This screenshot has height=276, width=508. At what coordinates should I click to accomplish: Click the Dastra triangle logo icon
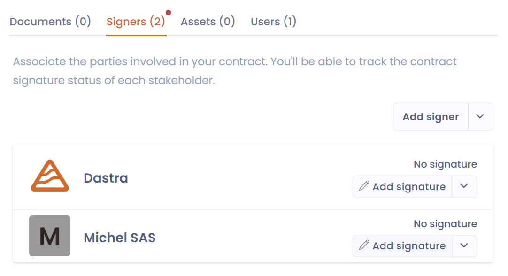click(50, 176)
